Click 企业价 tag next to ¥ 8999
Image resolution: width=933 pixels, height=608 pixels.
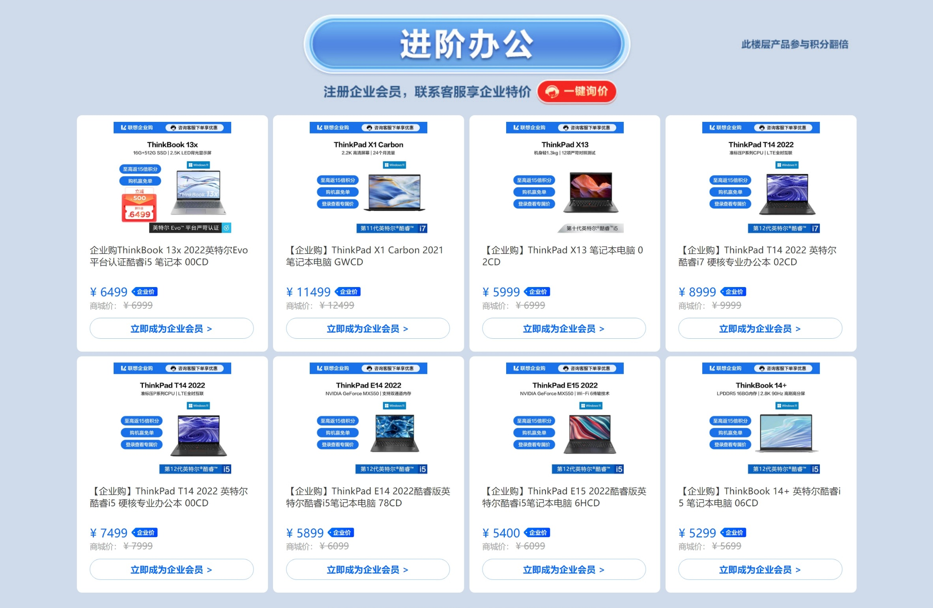pos(733,292)
